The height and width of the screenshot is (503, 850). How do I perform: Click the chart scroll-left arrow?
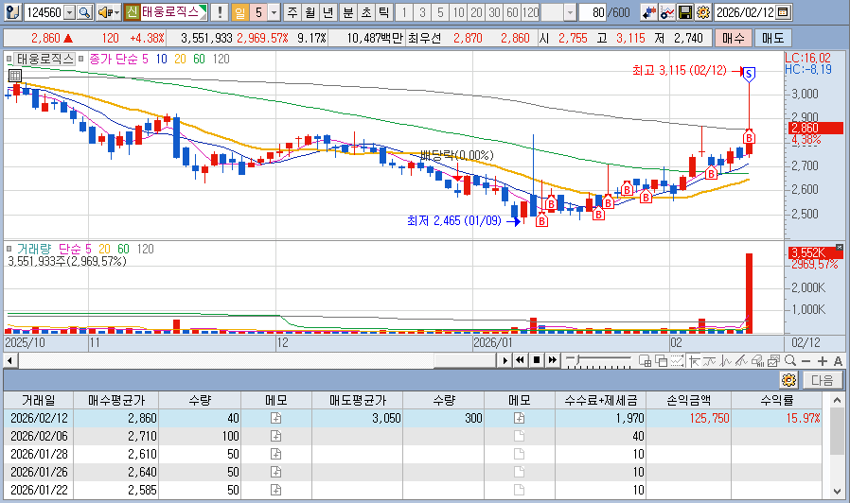coord(9,360)
